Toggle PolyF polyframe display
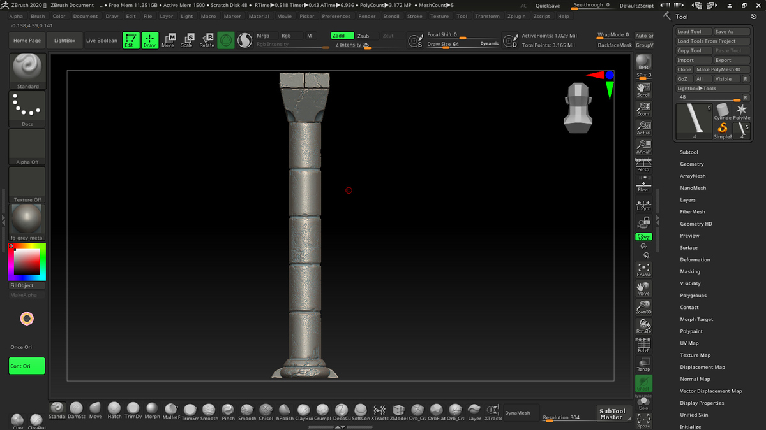Image resolution: width=766 pixels, height=430 pixels. 643,346
